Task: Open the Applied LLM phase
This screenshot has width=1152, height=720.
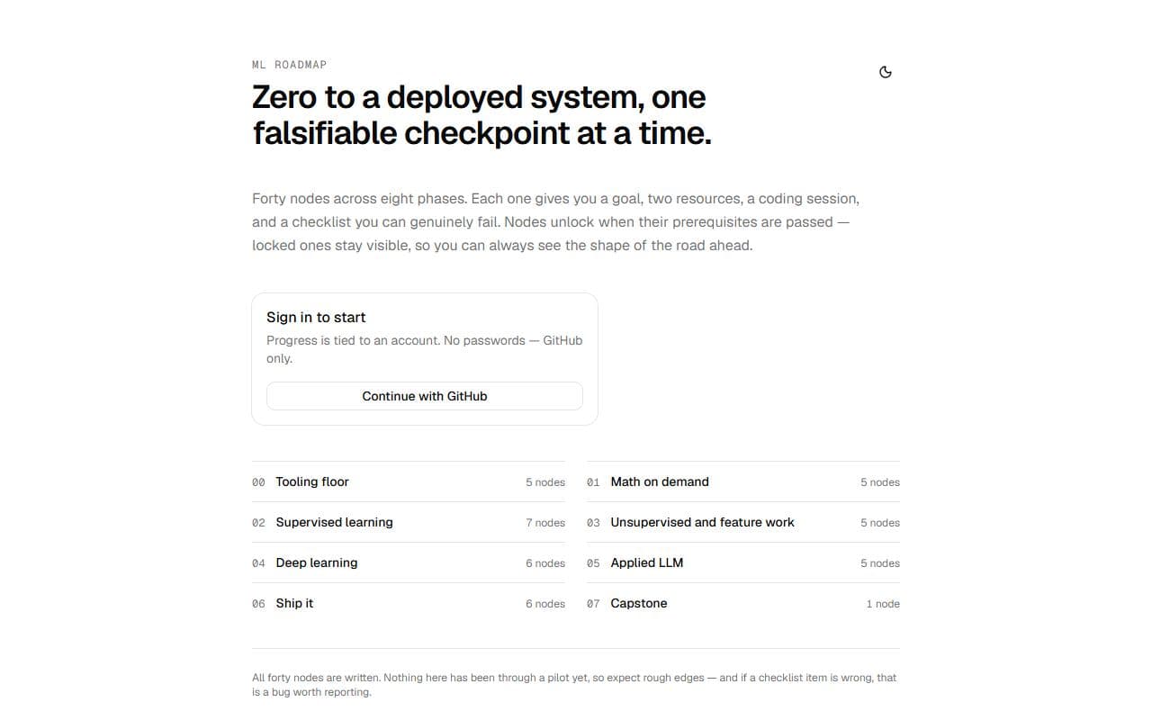Action: pyautogui.click(x=743, y=562)
